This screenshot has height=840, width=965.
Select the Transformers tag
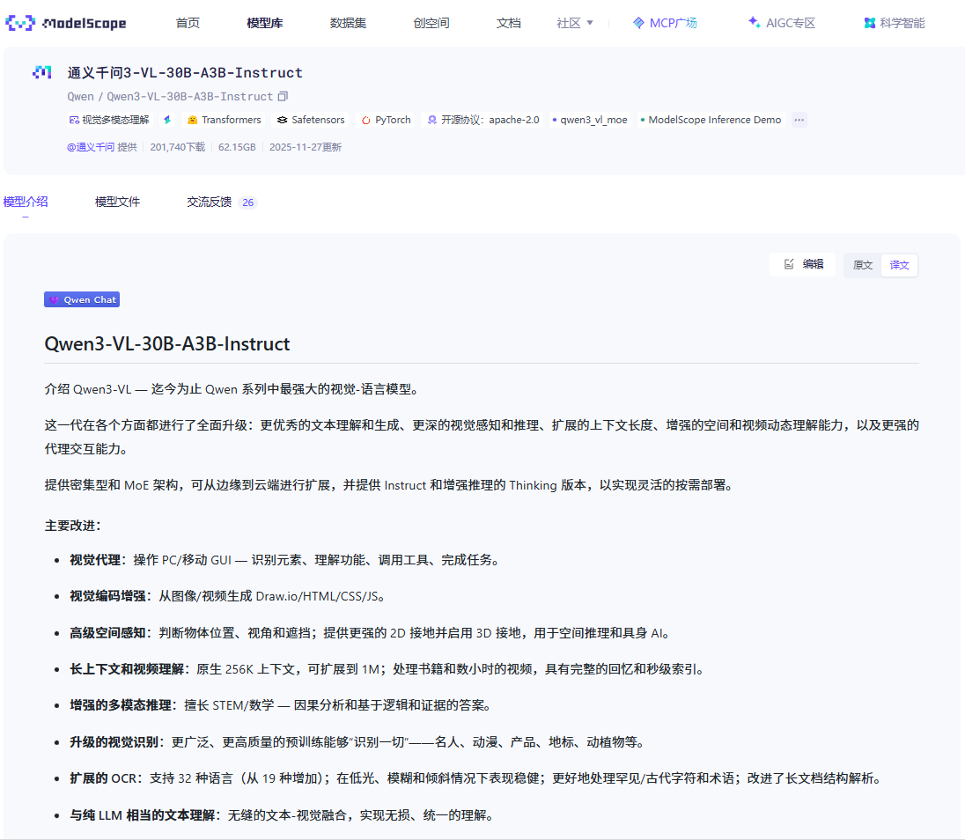pyautogui.click(x=224, y=120)
